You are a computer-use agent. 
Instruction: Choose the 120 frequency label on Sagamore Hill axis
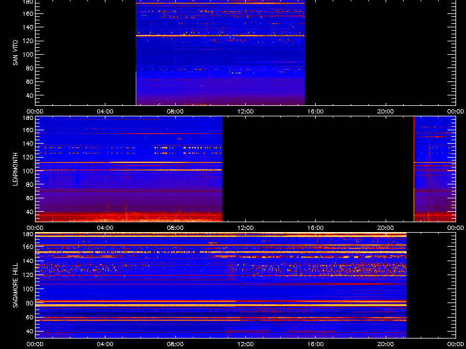29,275
